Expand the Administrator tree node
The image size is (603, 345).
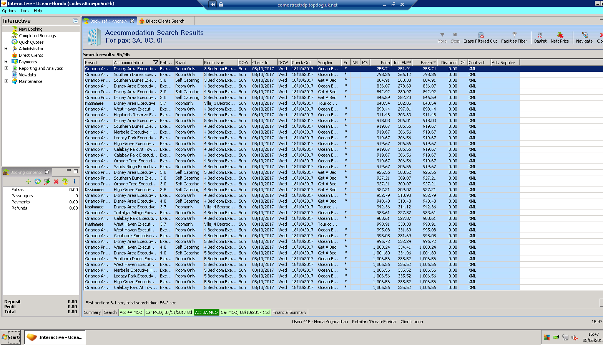pos(6,49)
